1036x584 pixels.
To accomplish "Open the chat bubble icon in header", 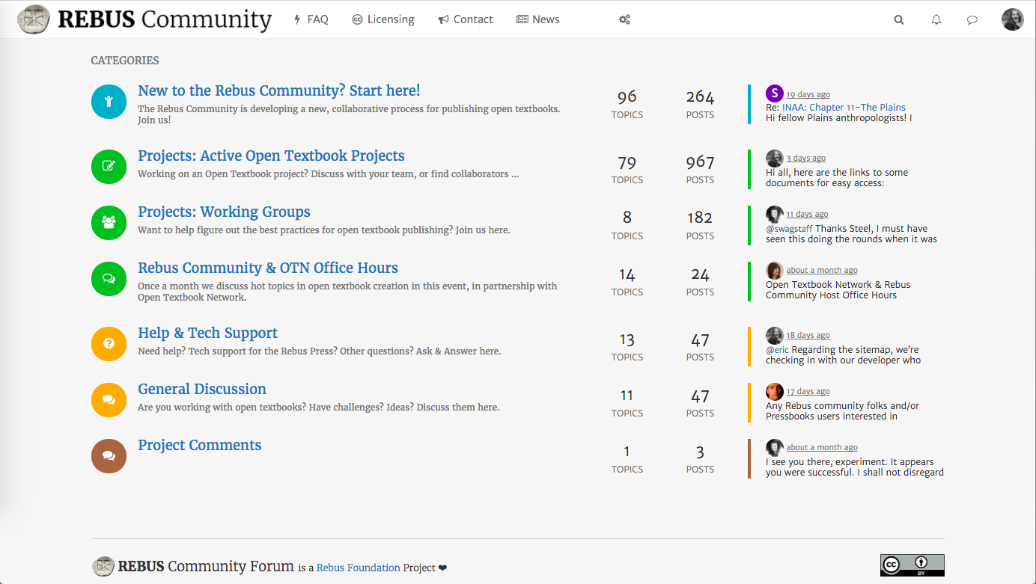I will (972, 20).
